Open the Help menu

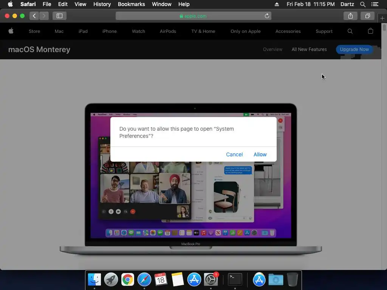point(184,4)
